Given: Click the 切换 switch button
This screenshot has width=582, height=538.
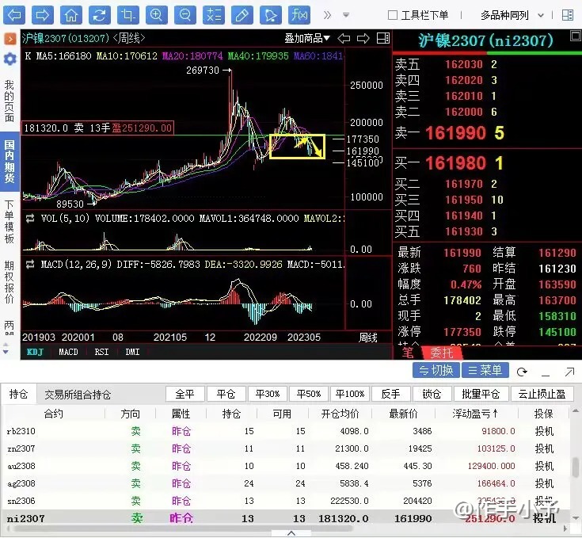Looking at the screenshot, I should [x=436, y=370].
